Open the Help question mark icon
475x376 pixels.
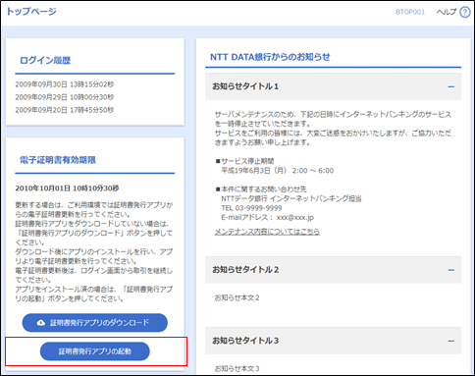(x=464, y=12)
